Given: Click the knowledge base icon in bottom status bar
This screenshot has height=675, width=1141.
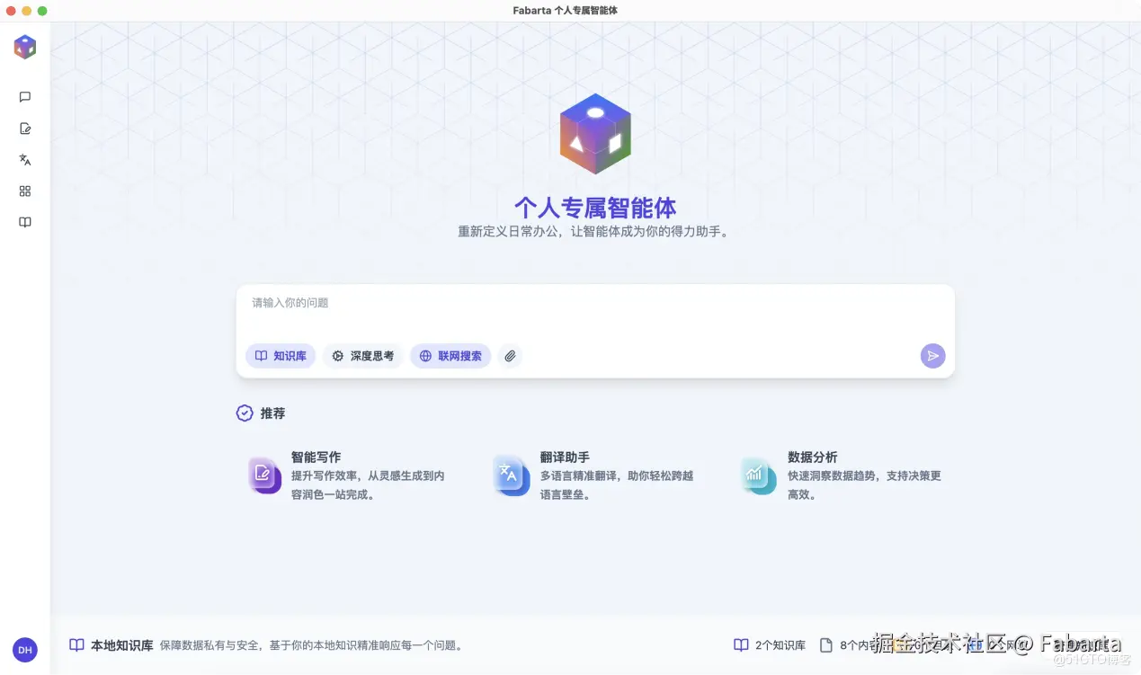Looking at the screenshot, I should tap(76, 644).
